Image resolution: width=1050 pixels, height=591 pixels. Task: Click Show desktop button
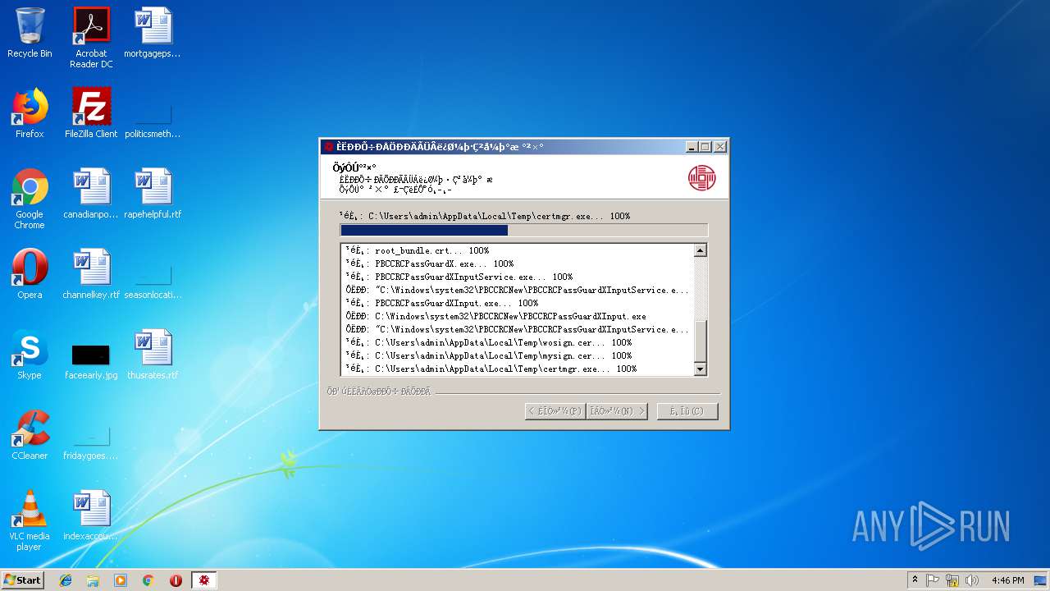[x=1042, y=580]
